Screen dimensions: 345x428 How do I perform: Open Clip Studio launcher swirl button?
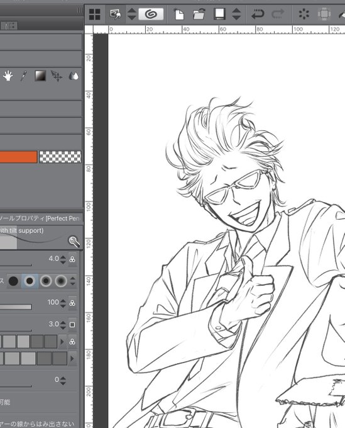tap(151, 14)
